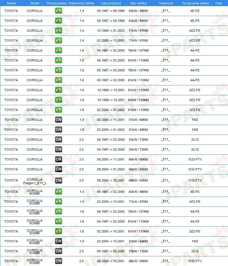
Task: Click 3ZZ-FE in the 02.2000 -> 01.2002 row
Action: (195, 110)
